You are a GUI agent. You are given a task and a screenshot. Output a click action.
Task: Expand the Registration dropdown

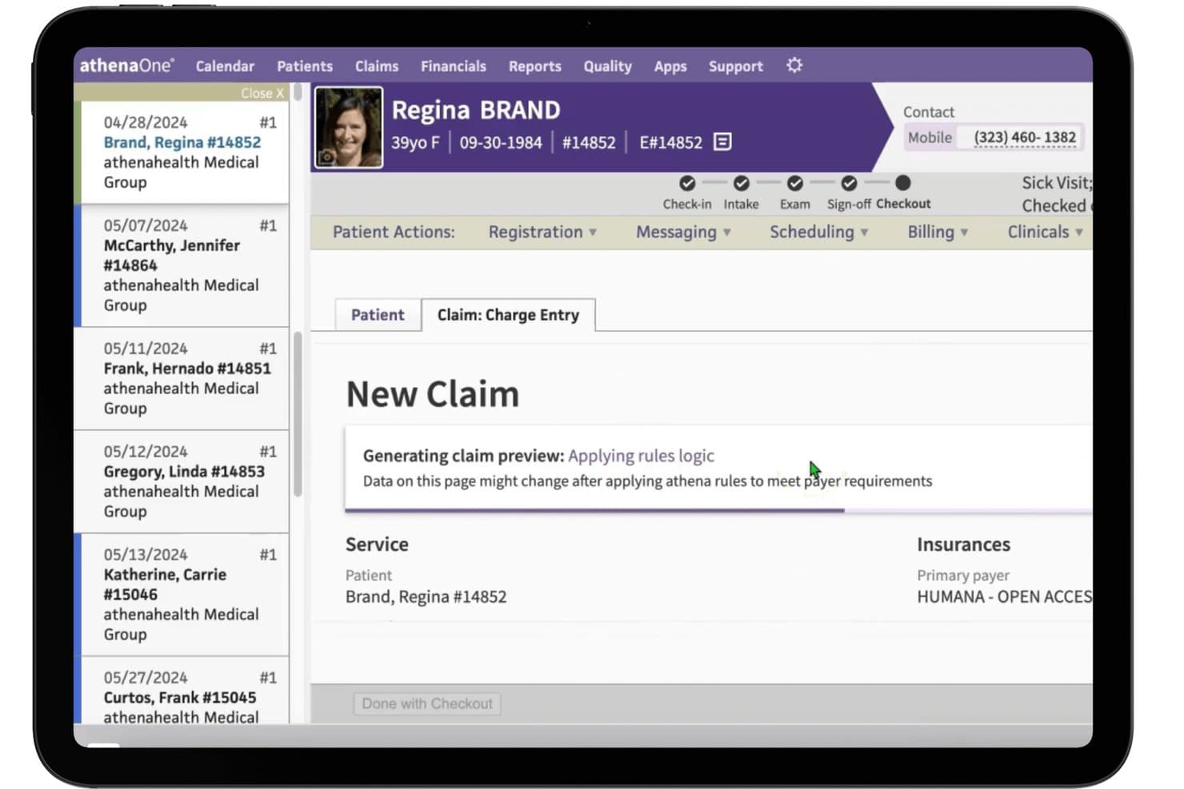point(542,232)
